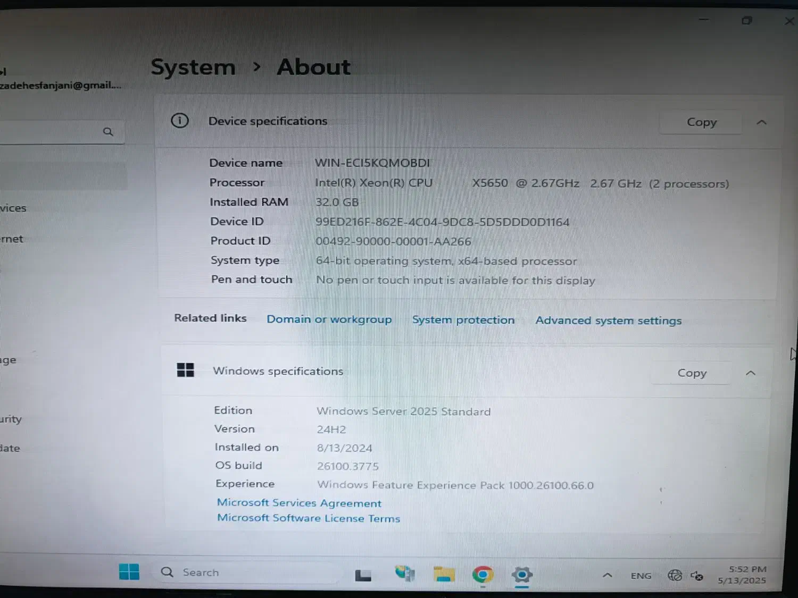This screenshot has width=798, height=598.
Task: Click the About page title
Action: [x=313, y=68]
